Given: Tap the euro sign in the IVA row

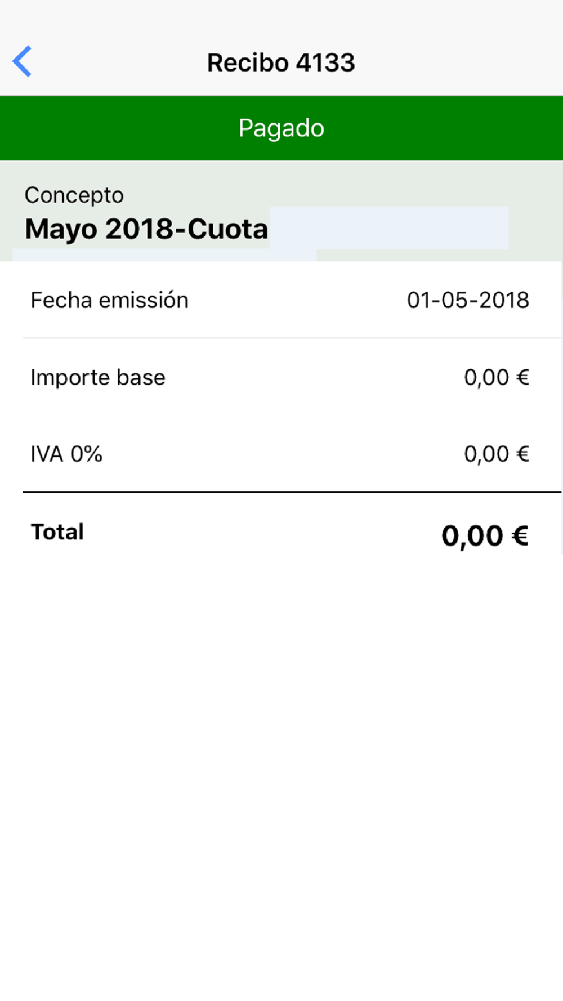Looking at the screenshot, I should (522, 454).
